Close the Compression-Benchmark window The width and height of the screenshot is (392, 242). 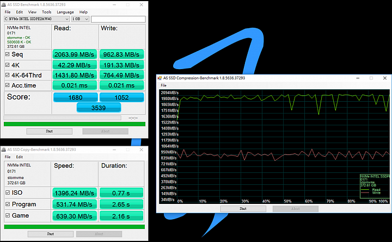(x=385, y=78)
